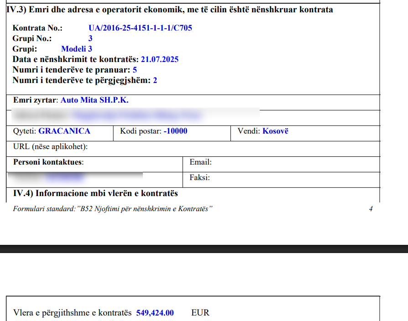Click the city value GRACANICA

pos(64,131)
